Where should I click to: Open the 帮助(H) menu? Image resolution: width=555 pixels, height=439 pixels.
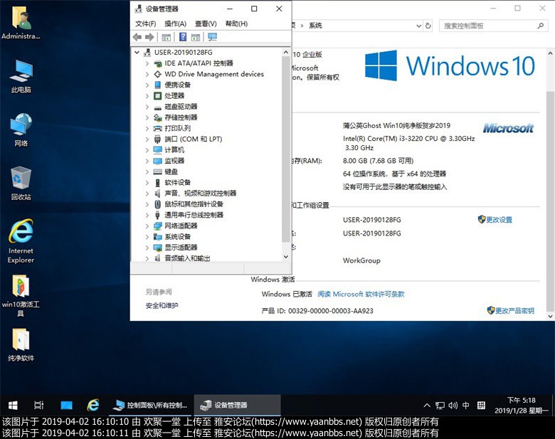pos(236,23)
